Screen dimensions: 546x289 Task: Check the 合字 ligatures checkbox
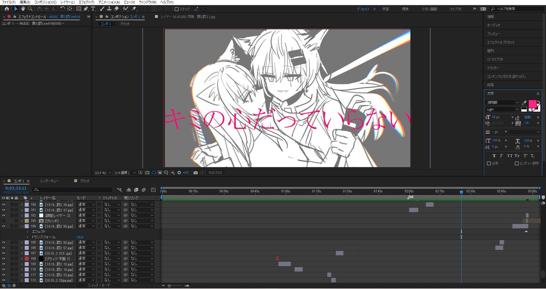coord(489,163)
